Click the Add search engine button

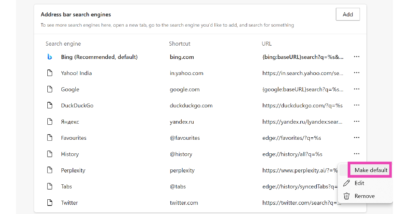tap(348, 14)
